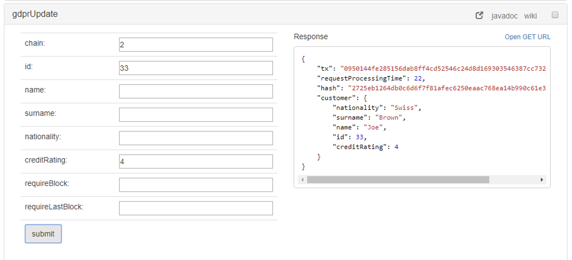Click the "Swiss" nationality value
The width and height of the screenshot is (572, 260).
coord(404,108)
